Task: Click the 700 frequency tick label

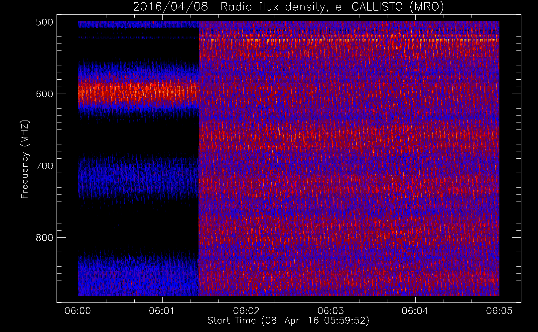Action: tap(45, 166)
